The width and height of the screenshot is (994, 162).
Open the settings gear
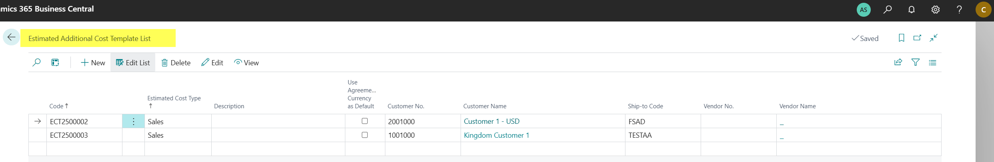[x=936, y=10]
